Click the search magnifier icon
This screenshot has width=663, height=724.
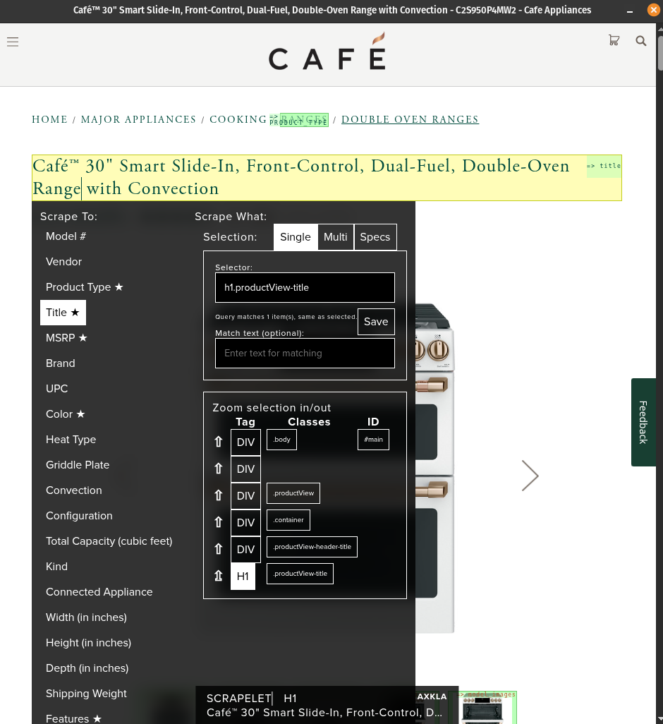[640, 41]
